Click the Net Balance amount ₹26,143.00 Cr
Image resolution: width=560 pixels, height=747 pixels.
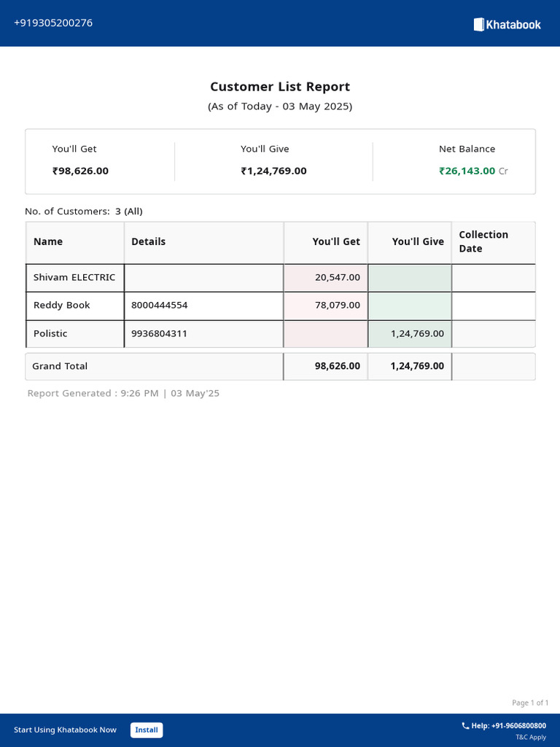tap(473, 171)
